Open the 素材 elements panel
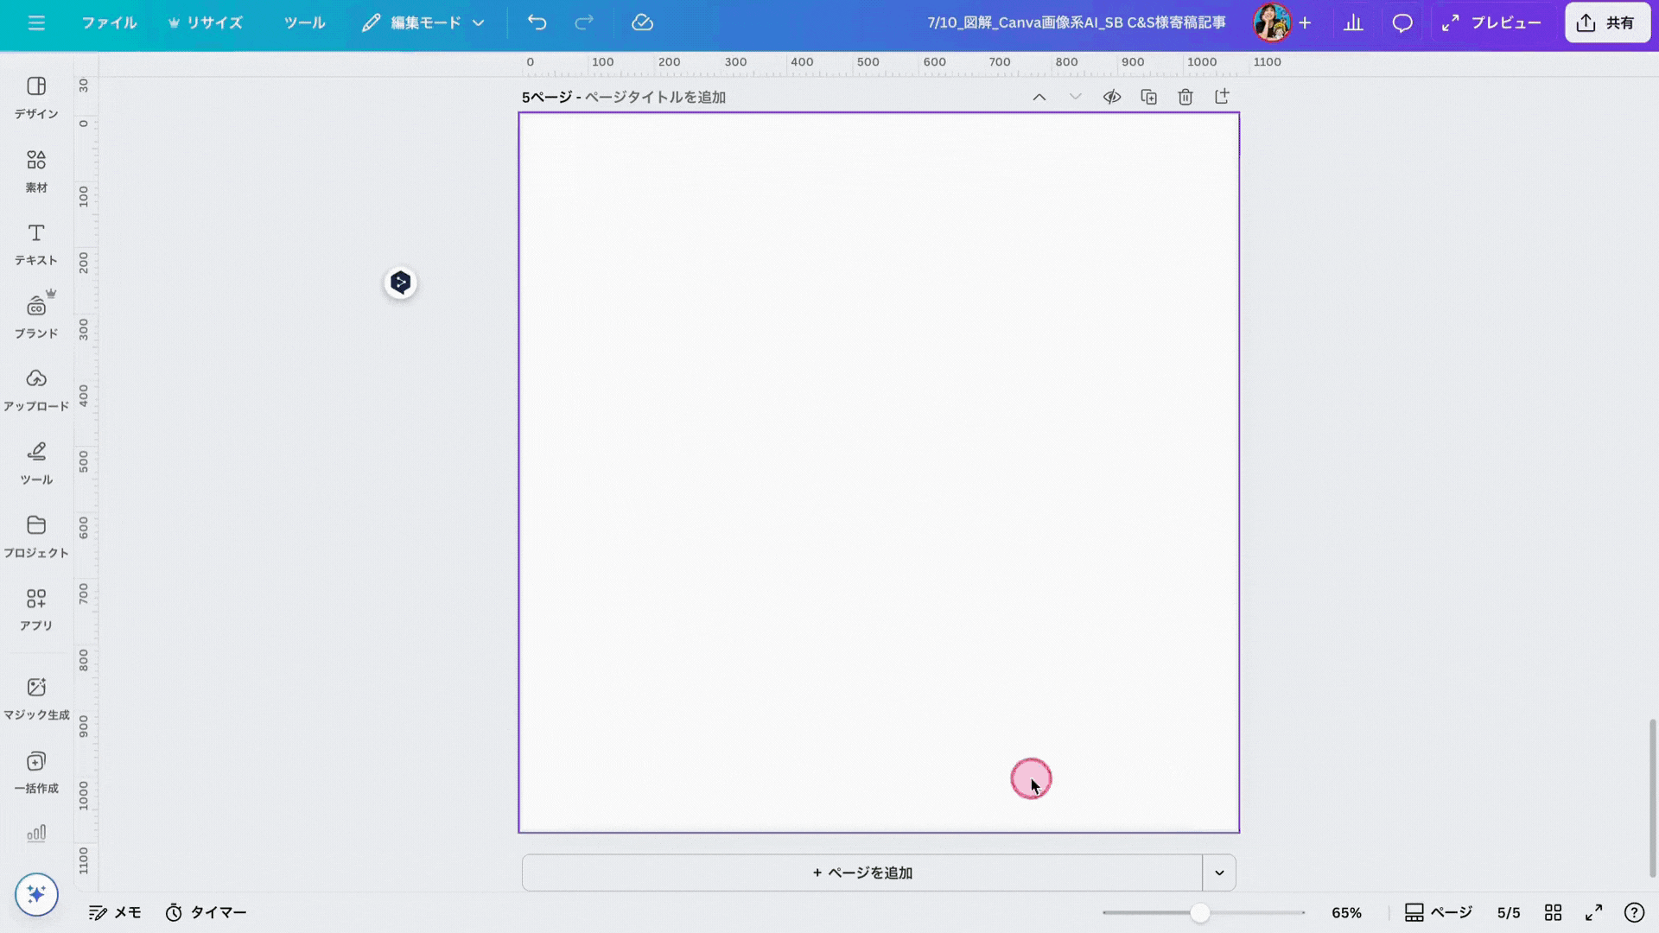 click(x=35, y=170)
